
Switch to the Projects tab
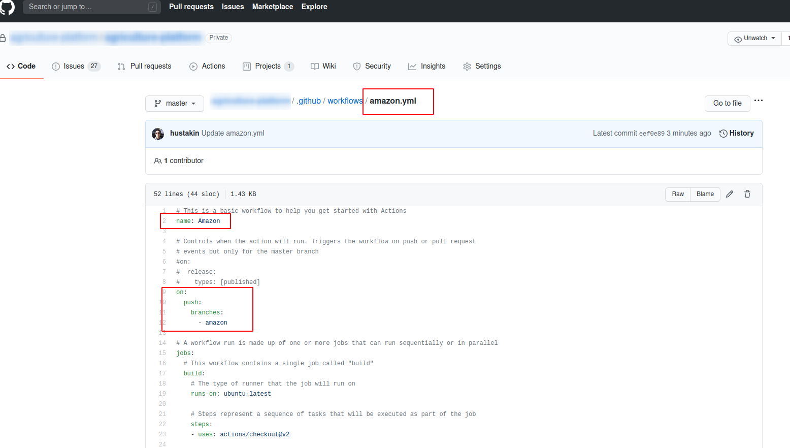[268, 66]
